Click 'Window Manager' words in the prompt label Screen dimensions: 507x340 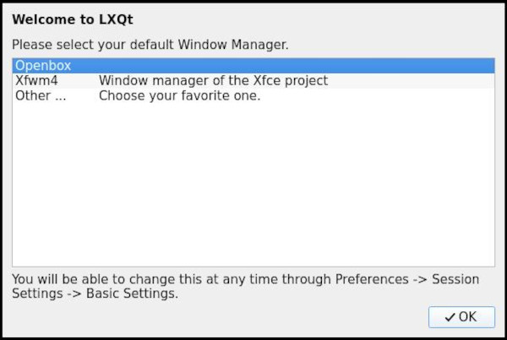[238, 44]
